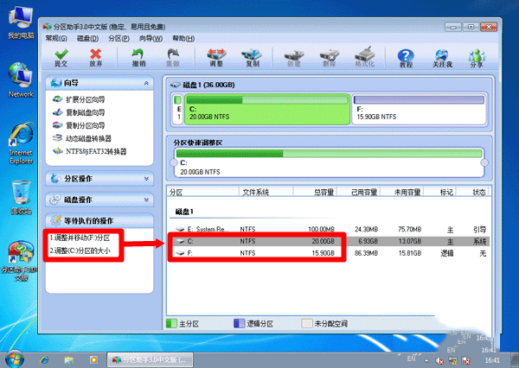This screenshot has width=519, height=368.
Task: Click the 16:41 clock in system tray
Action: tap(492, 360)
